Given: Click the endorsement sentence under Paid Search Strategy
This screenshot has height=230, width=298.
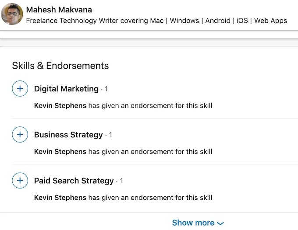Looking at the screenshot, I should coord(150,198).
